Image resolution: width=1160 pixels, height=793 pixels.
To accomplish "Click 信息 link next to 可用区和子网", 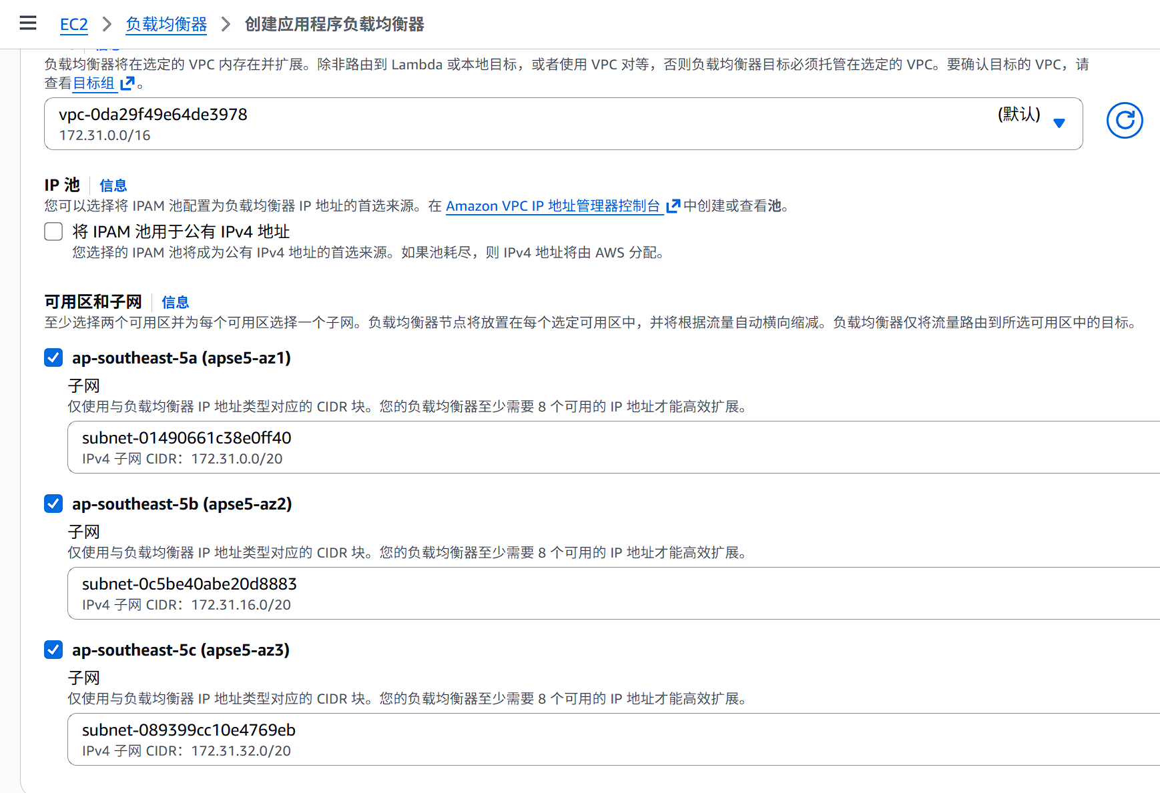I will [x=175, y=302].
